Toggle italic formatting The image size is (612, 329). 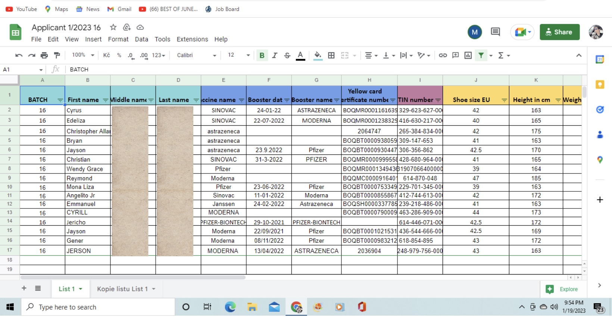click(275, 55)
